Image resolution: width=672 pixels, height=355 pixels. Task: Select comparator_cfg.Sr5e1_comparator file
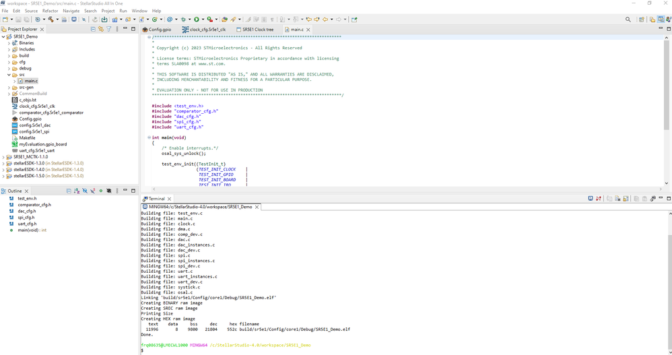coord(51,112)
